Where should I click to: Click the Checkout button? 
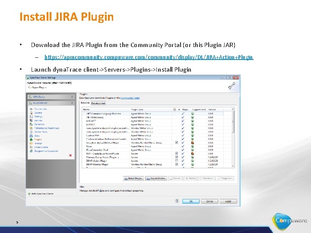point(206,179)
